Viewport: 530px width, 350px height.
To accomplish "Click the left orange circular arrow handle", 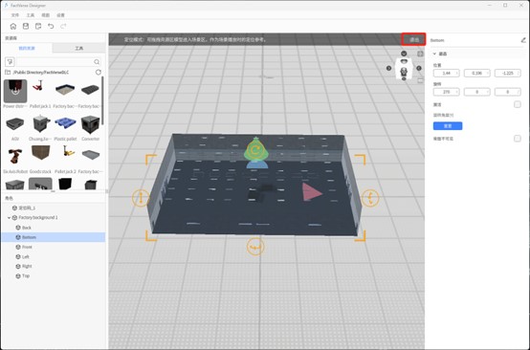I will pos(141,198).
